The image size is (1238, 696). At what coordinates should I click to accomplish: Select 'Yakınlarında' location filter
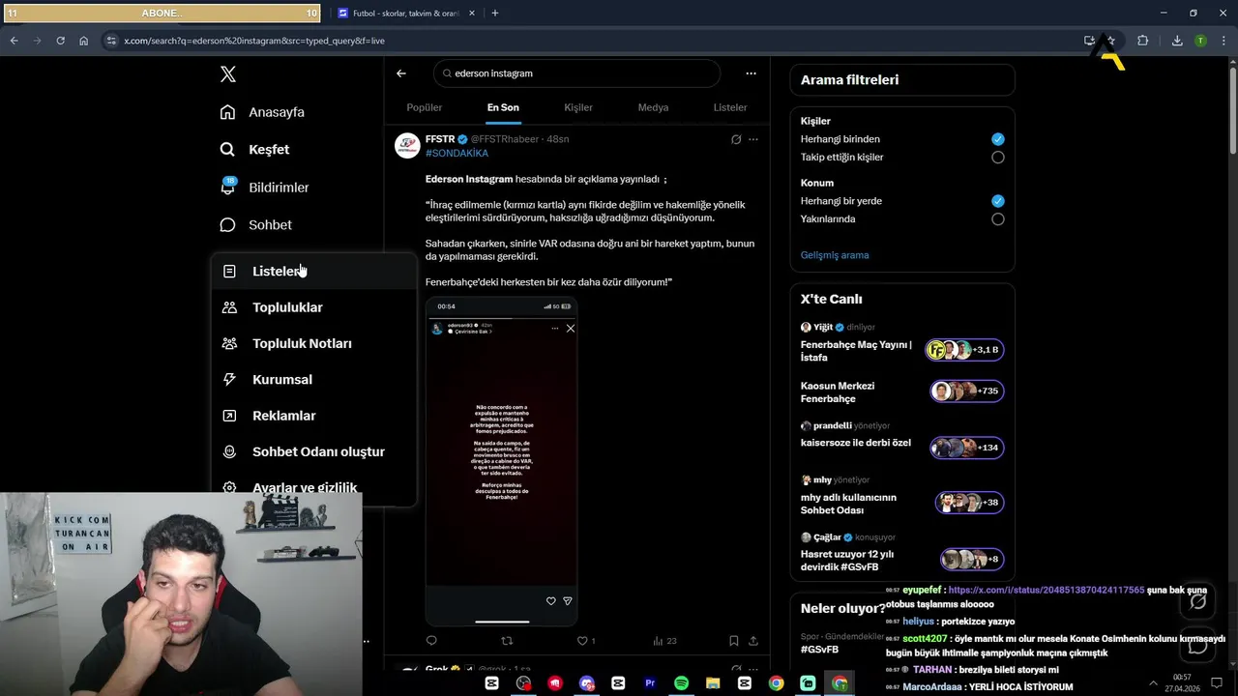pos(998,219)
